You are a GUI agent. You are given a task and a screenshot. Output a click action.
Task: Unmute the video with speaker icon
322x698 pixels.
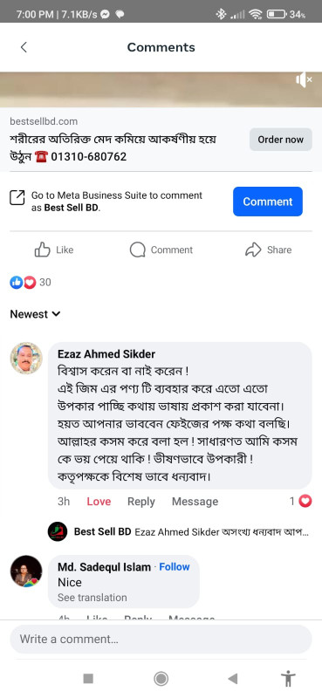[304, 80]
